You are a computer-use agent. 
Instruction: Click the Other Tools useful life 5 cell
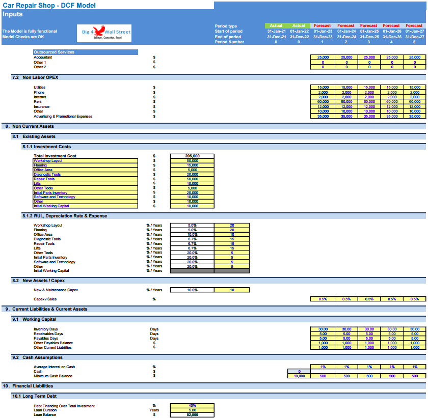pos(232,253)
